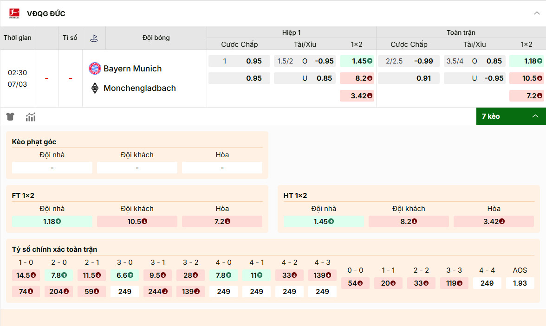Click the match time cell 02:30
The height and width of the screenshot is (326, 546).
[17, 72]
